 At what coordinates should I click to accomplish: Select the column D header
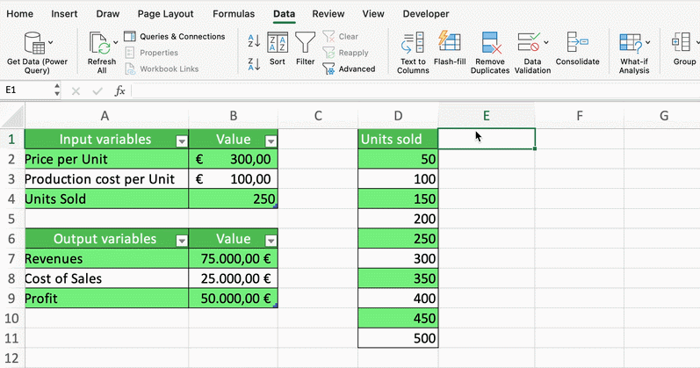[x=398, y=115]
